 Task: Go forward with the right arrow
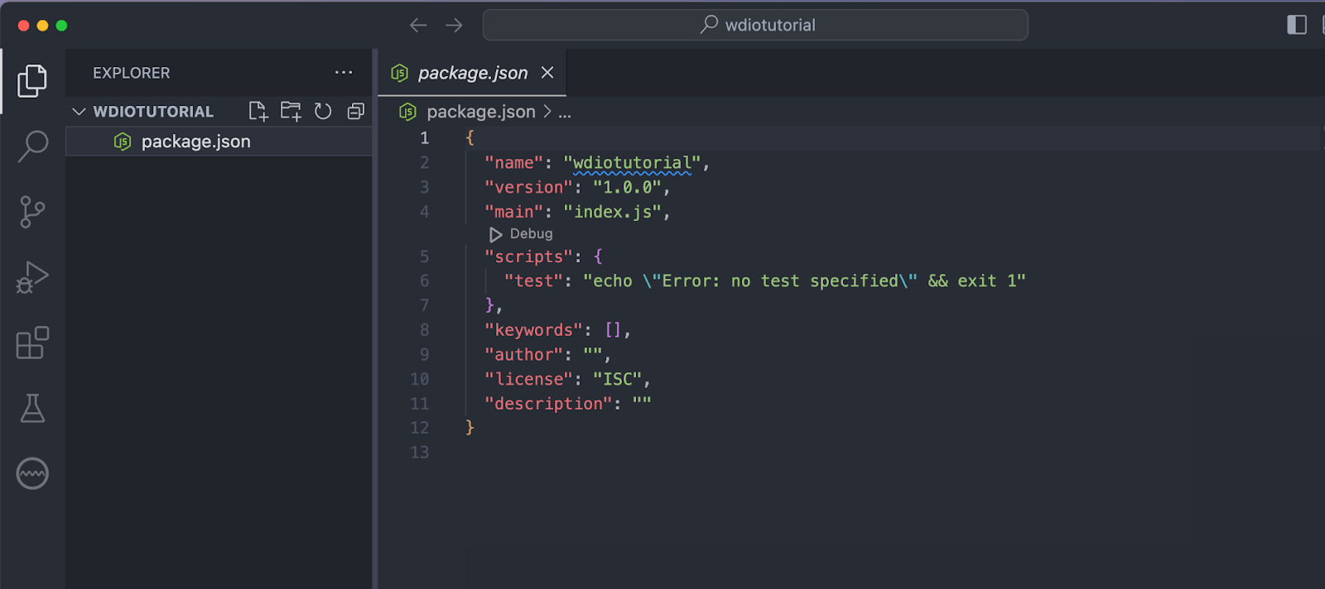pyautogui.click(x=454, y=25)
